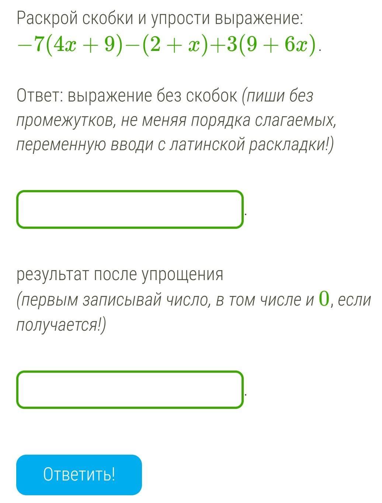Click the text 'Ответ: выражение без скобок'

(x=127, y=96)
